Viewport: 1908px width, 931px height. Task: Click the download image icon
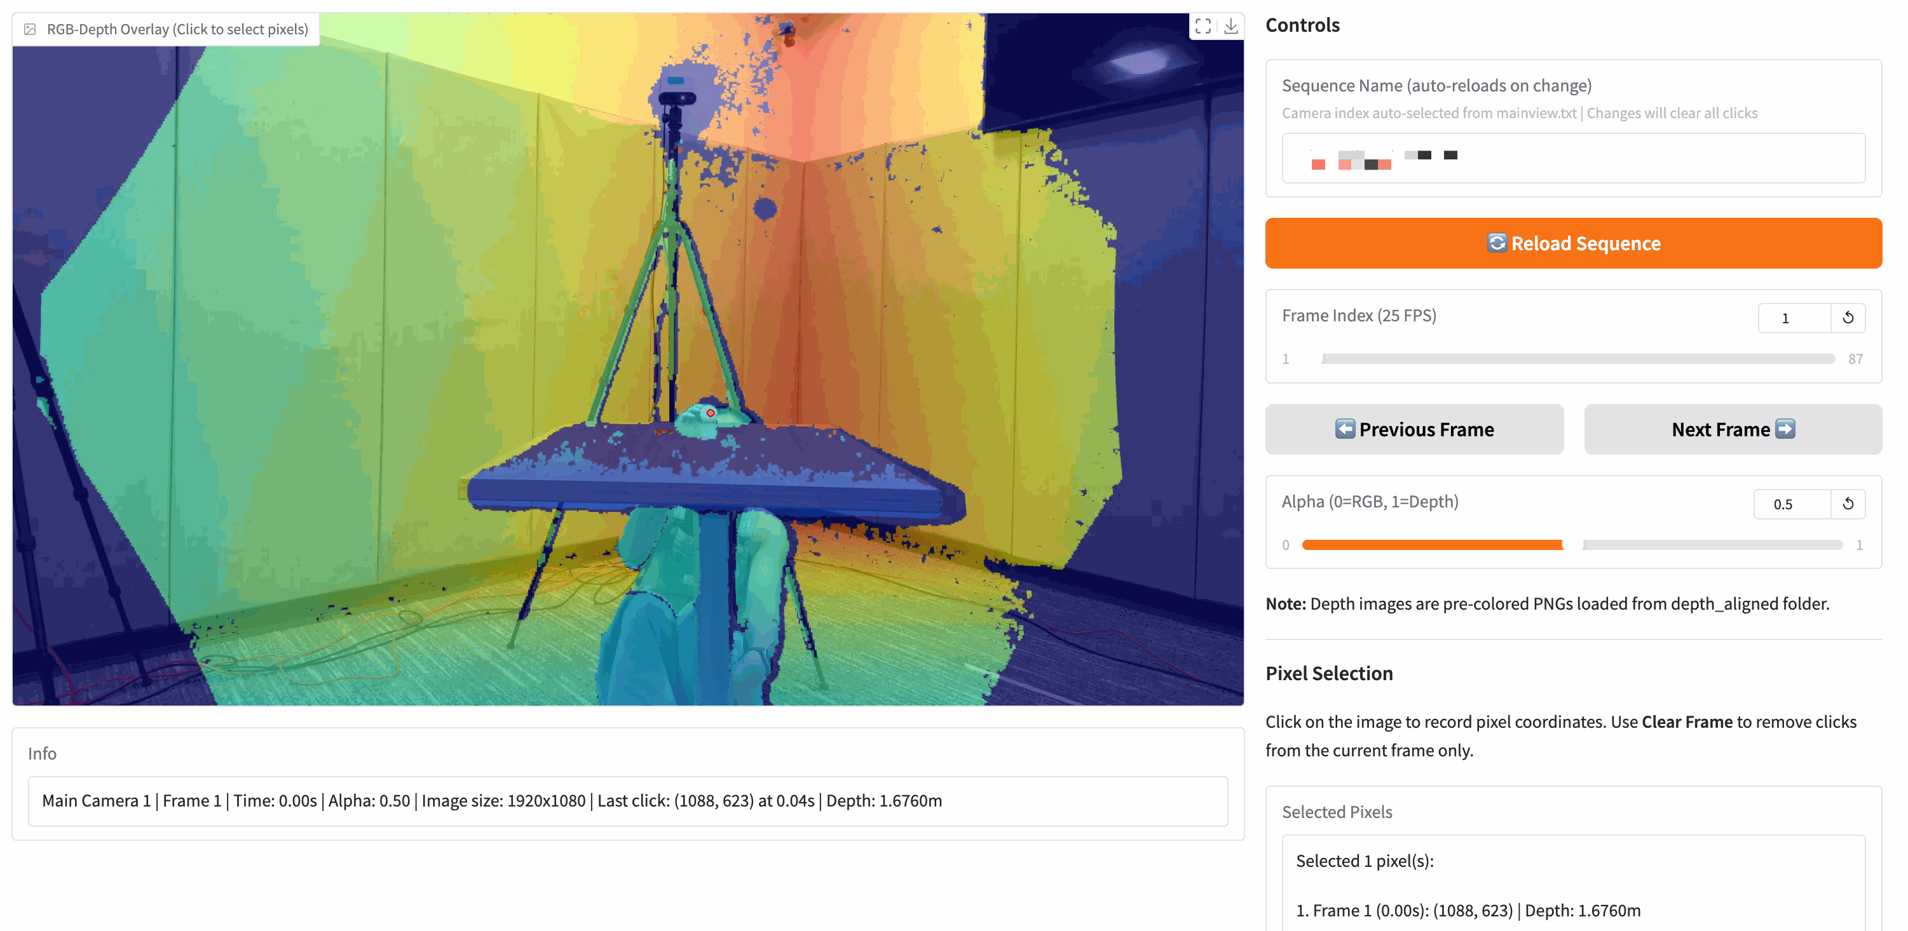pos(1230,27)
